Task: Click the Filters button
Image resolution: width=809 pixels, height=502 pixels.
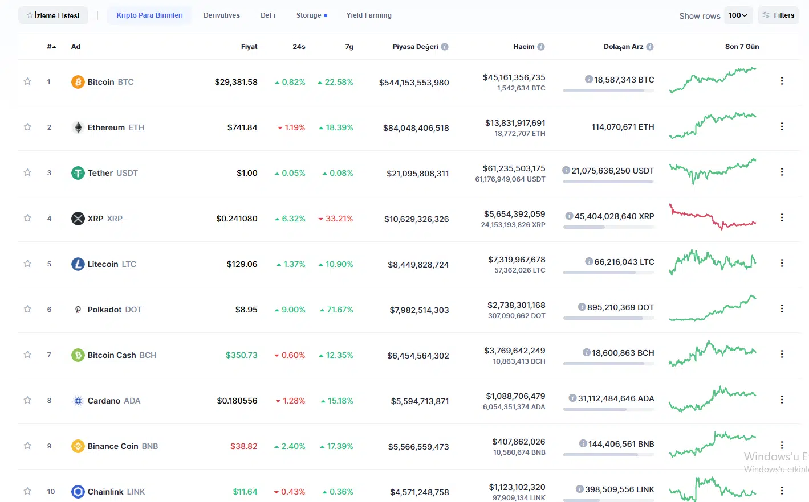Action: (x=778, y=15)
